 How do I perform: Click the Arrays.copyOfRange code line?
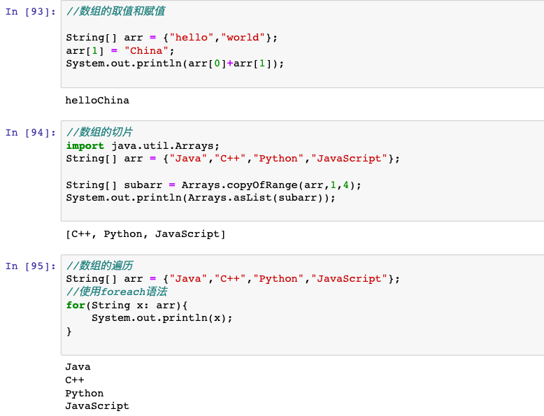[213, 185]
